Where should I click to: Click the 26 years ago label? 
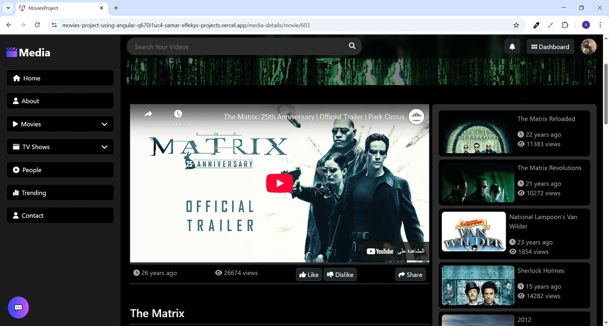(x=155, y=273)
